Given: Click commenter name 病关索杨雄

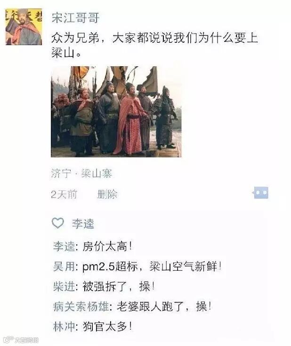Looking at the screenshot, I should coord(81,307).
